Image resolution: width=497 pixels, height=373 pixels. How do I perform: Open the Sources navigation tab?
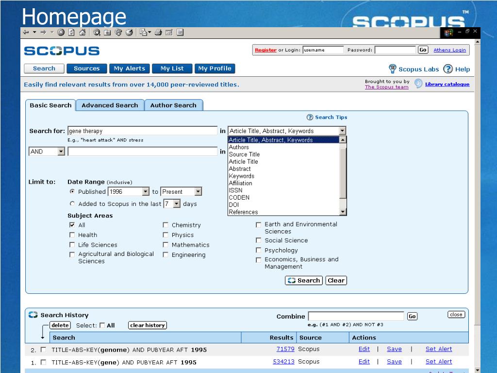[x=86, y=68]
